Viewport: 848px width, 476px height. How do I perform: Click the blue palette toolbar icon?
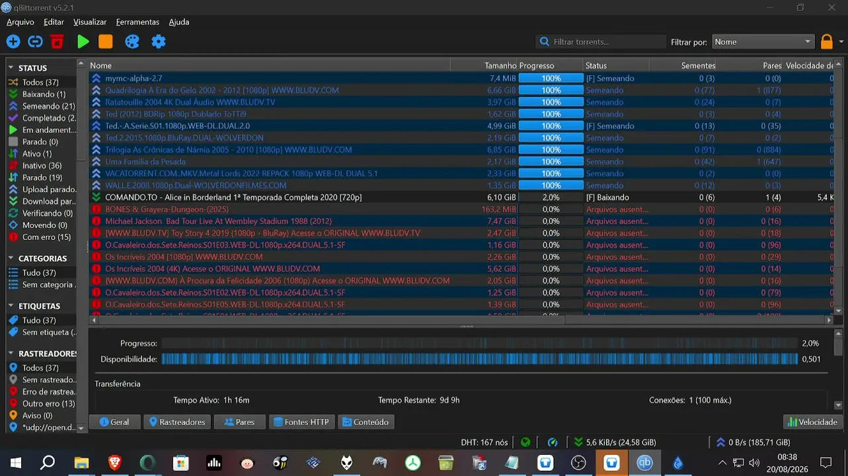point(132,42)
